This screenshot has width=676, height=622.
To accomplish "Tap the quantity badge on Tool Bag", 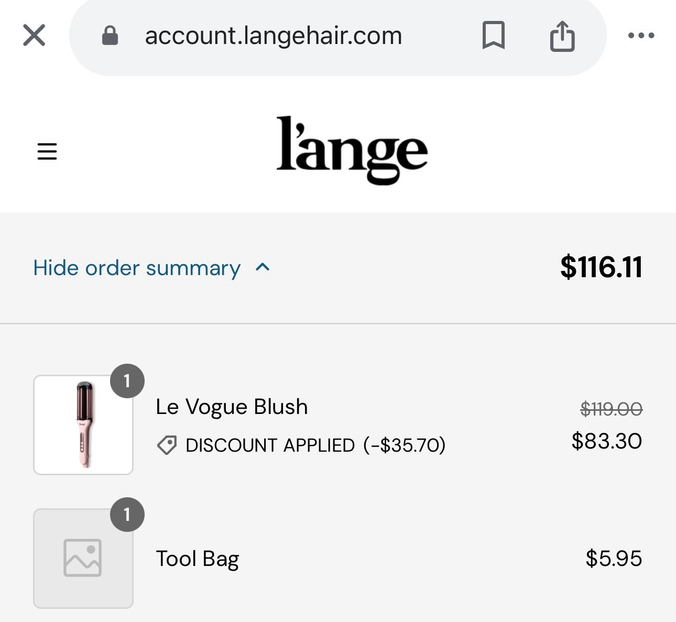I will [127, 515].
